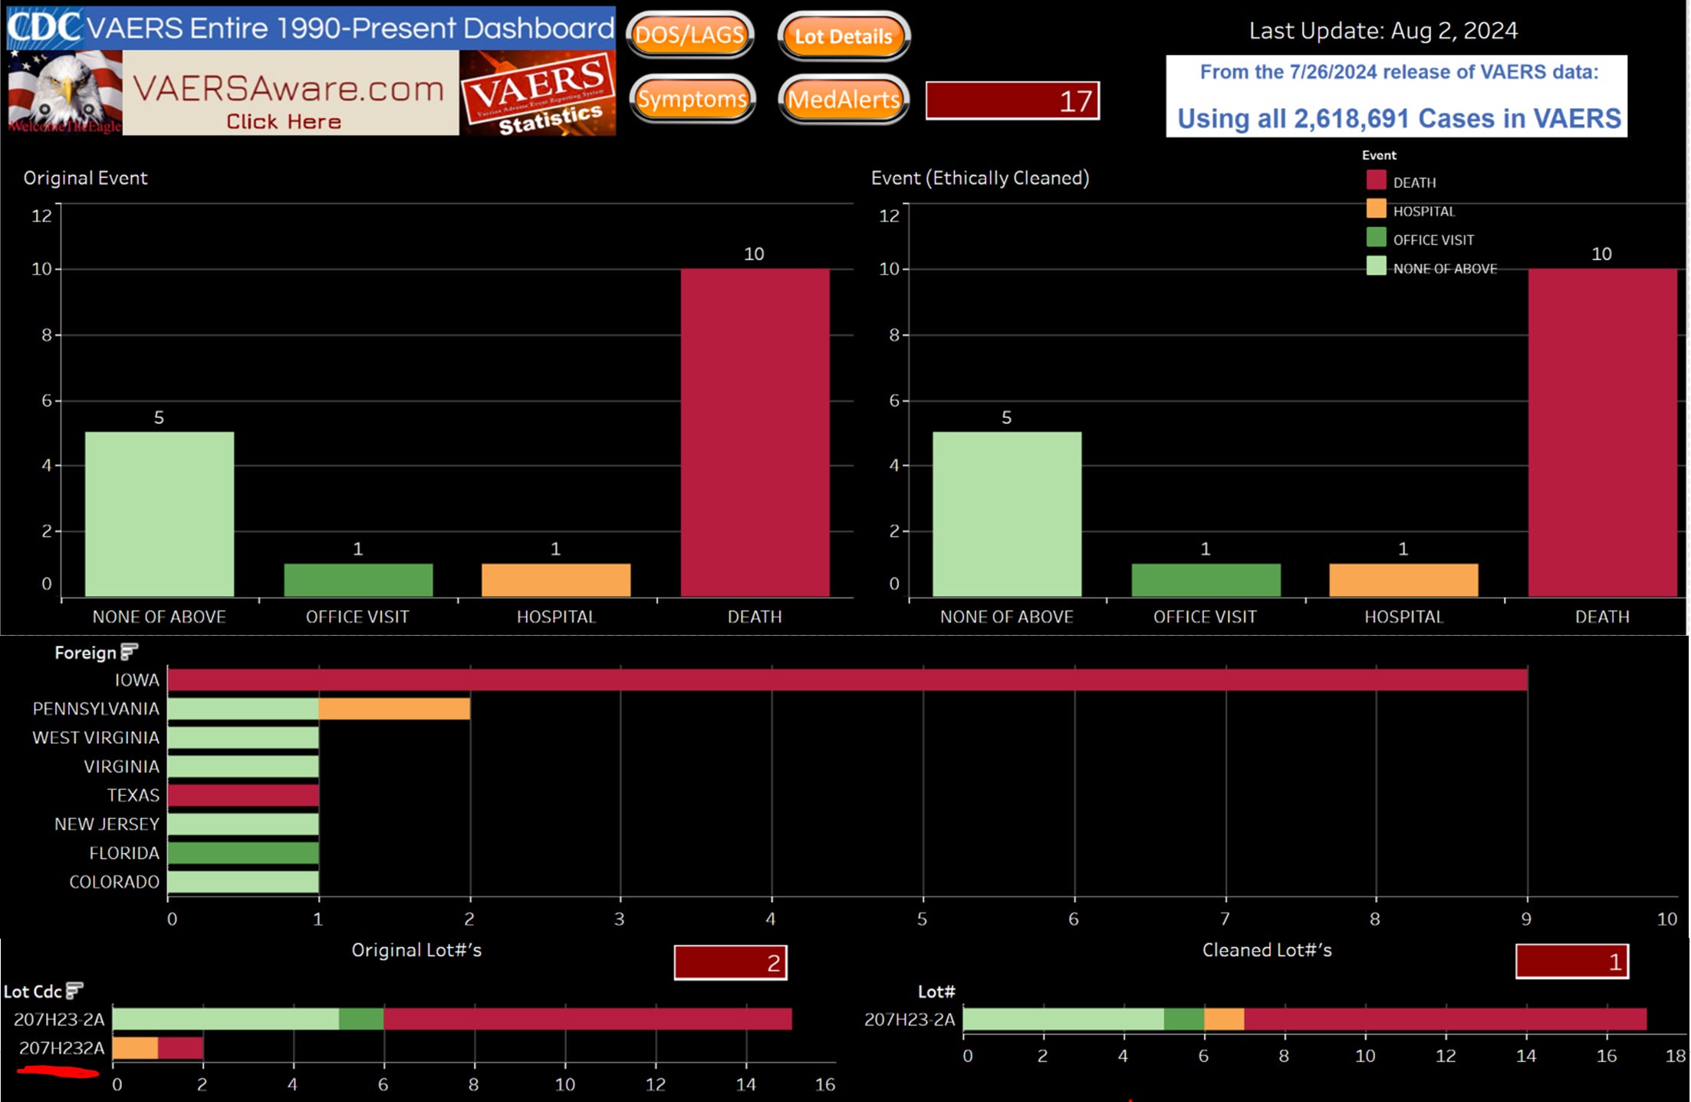The width and height of the screenshot is (1691, 1102).
Task: Click the dashboard title VAERS Entire 1990-Present
Action: point(350,28)
